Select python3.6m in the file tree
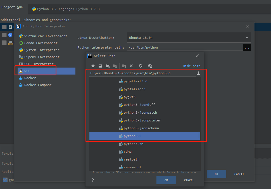This screenshot has height=189, width=271. [x=133, y=144]
